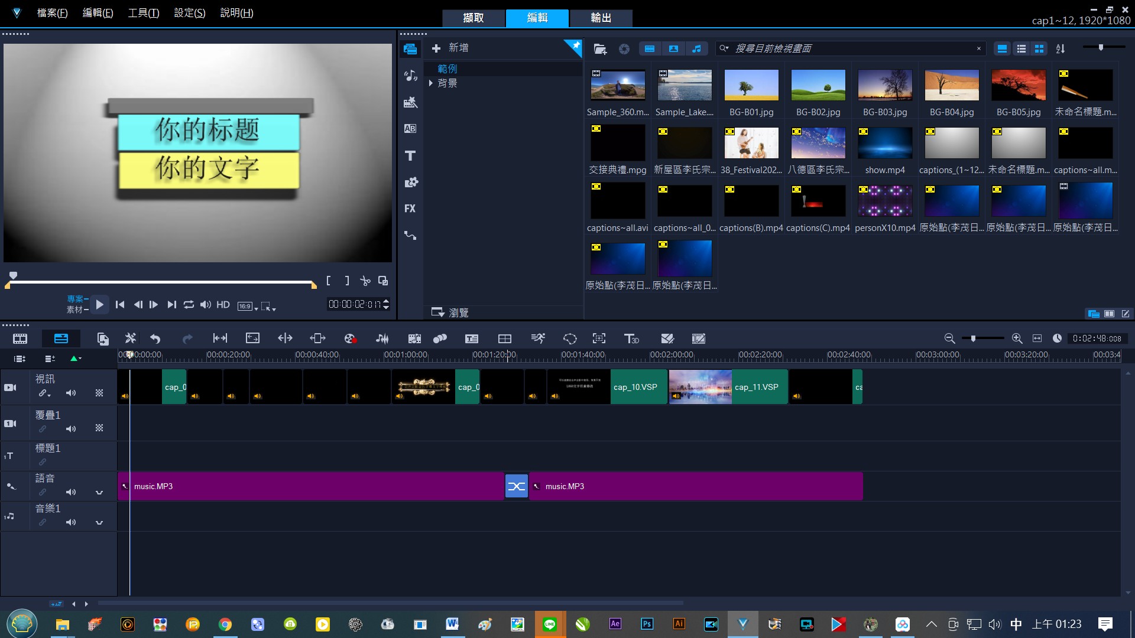Viewport: 1135px width, 638px height.
Task: Open the search filter dropdown arrow
Action: click(724, 48)
